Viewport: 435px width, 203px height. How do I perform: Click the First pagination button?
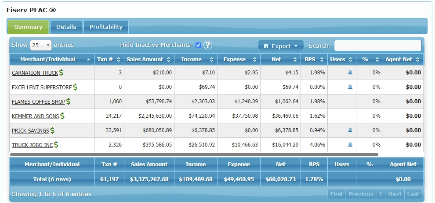337,194
